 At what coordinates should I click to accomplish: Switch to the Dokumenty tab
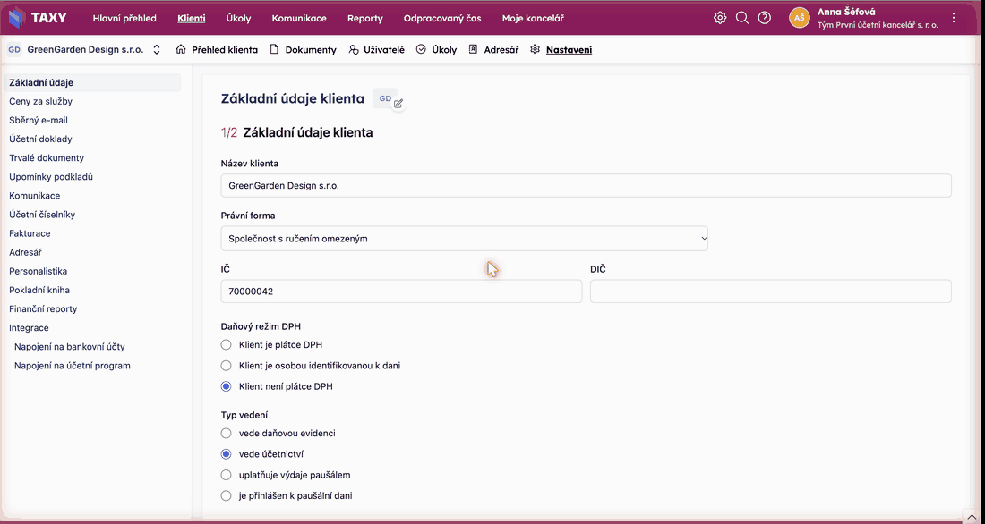click(x=303, y=49)
